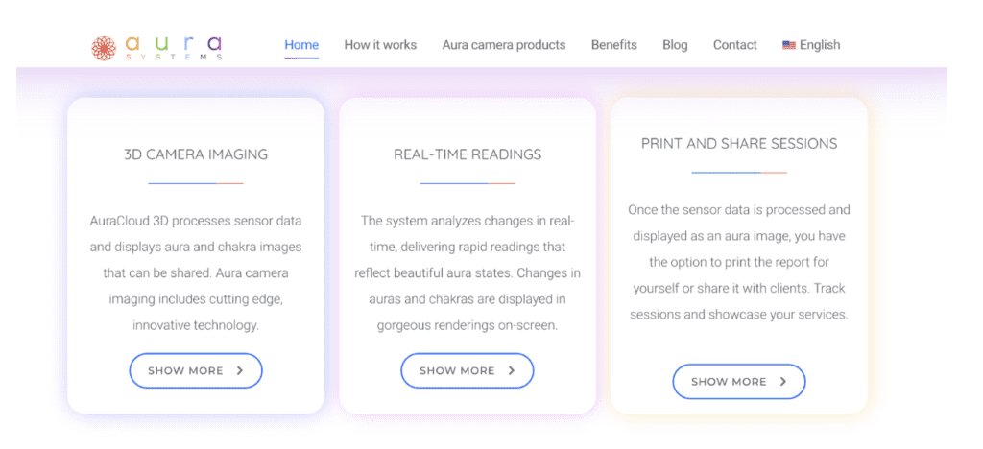Click the PRINT AND SHARE SESSIONS heading
The width and height of the screenshot is (983, 449).
[x=739, y=143]
